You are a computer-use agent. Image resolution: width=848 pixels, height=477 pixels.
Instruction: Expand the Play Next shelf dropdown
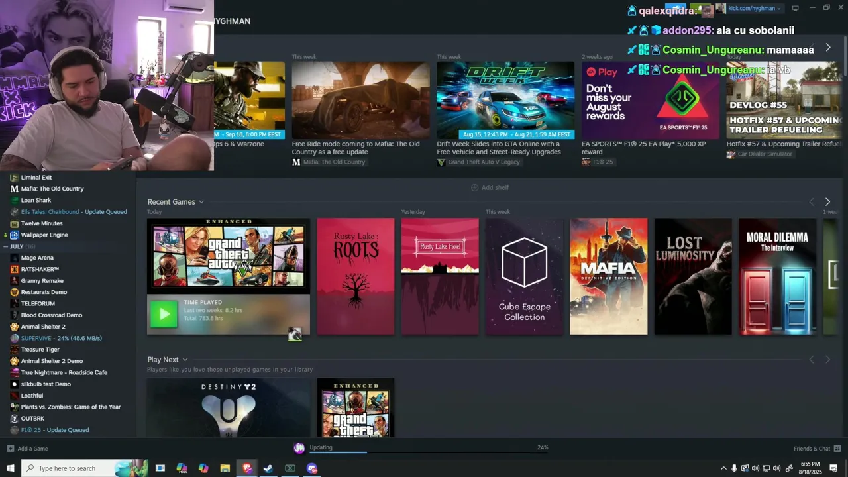point(185,360)
